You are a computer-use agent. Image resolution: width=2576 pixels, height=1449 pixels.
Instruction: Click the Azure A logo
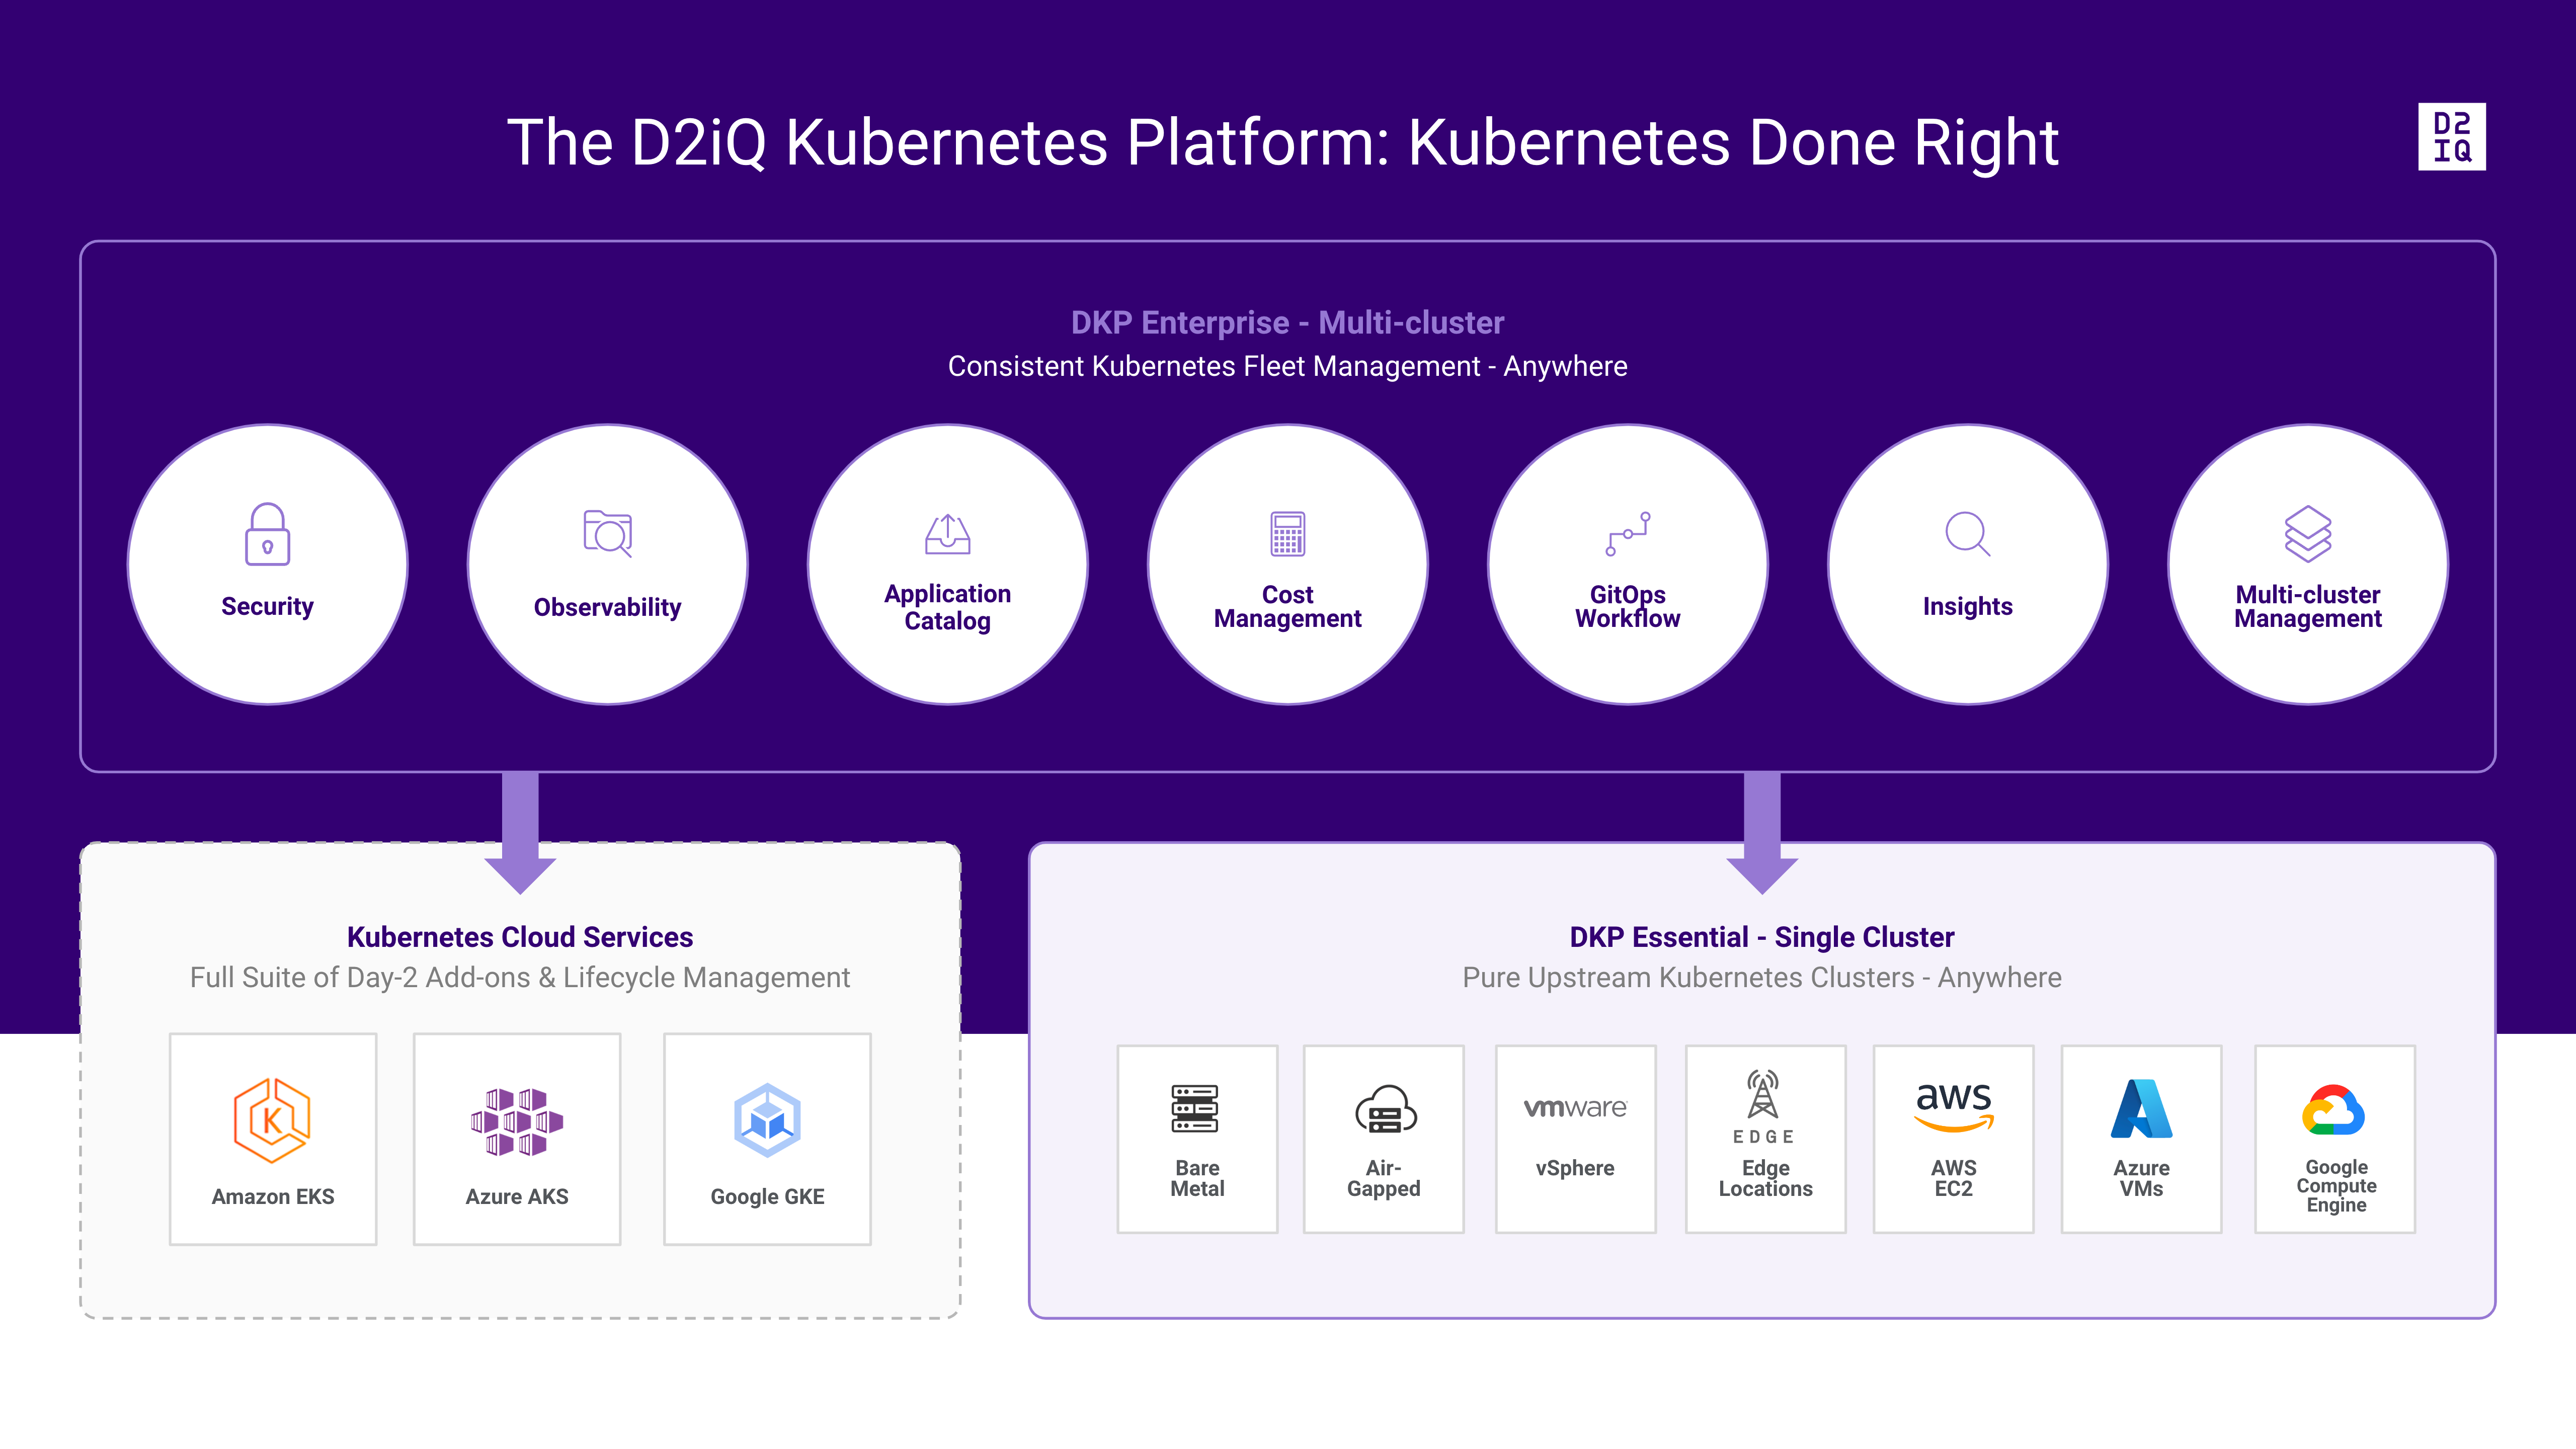(x=2141, y=1108)
